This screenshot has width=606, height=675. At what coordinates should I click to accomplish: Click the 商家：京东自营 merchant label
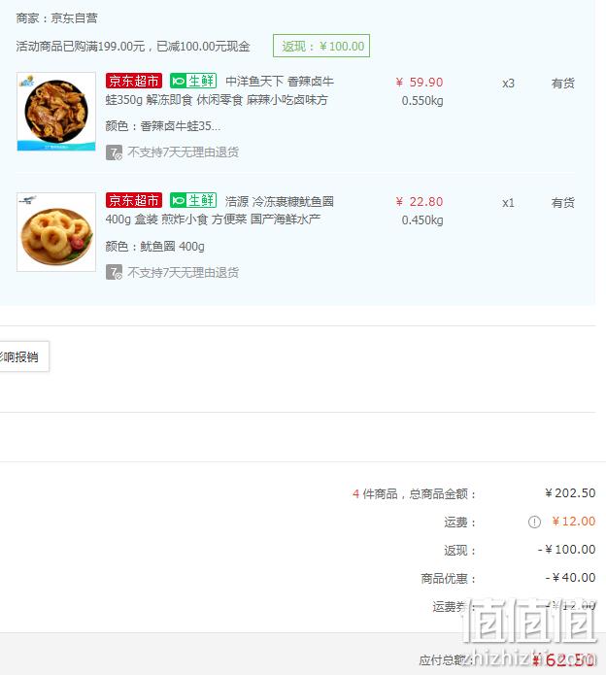point(56,18)
